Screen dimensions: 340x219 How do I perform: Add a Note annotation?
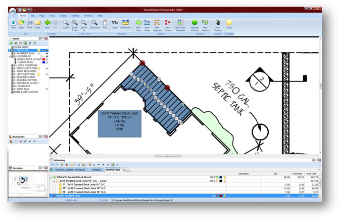(229, 23)
